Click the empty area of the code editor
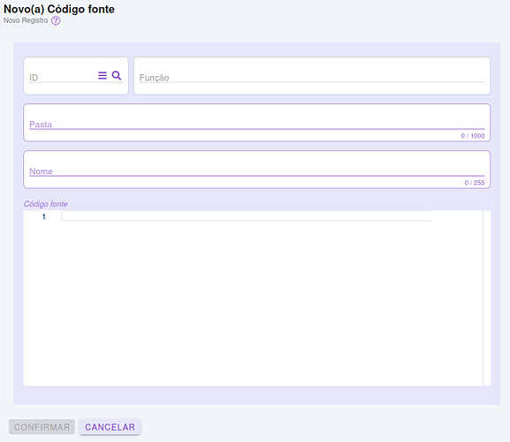Screen dimensions: 510x442 (x=253, y=302)
